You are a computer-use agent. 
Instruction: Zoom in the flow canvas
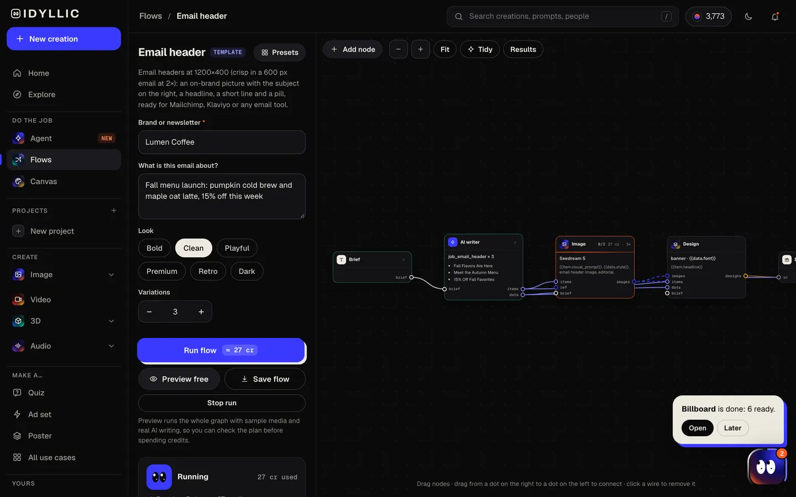click(x=421, y=49)
